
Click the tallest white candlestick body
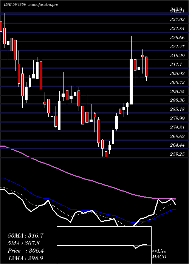(131, 82)
